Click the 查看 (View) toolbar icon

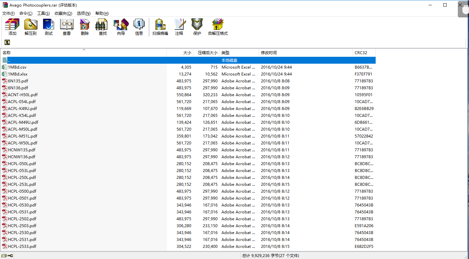point(67,25)
